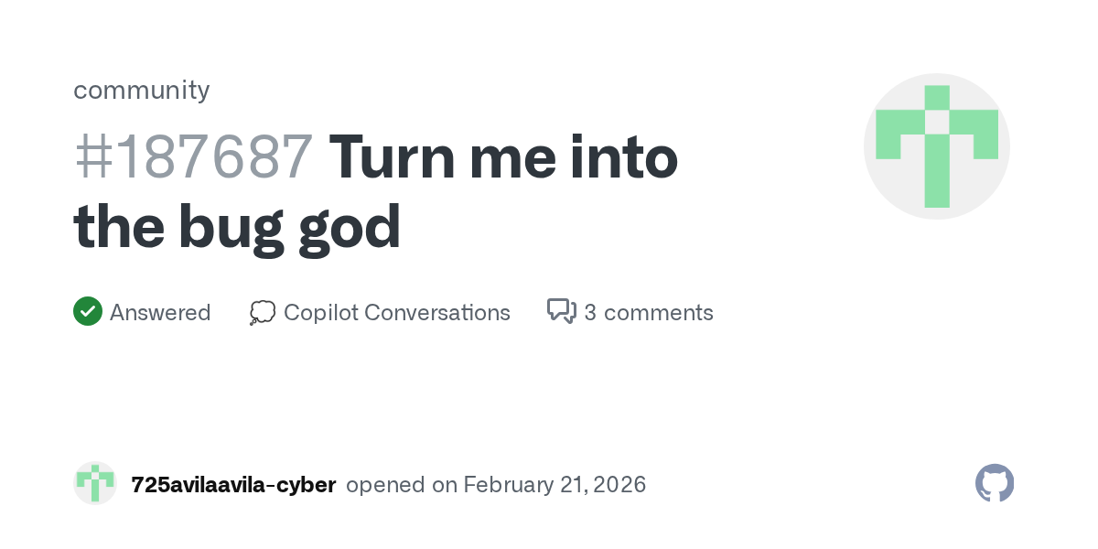The height and width of the screenshot is (549, 1098).
Task: Click the Copilot Conversations thought-bubble icon
Action: coord(263,313)
